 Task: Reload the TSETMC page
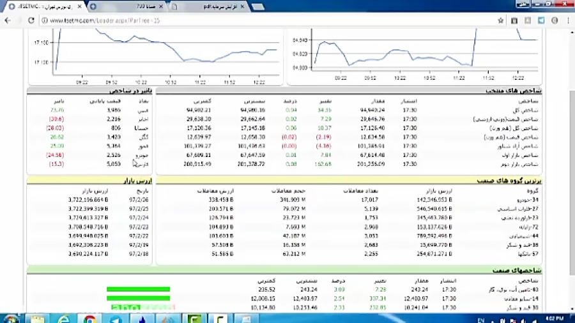31,20
